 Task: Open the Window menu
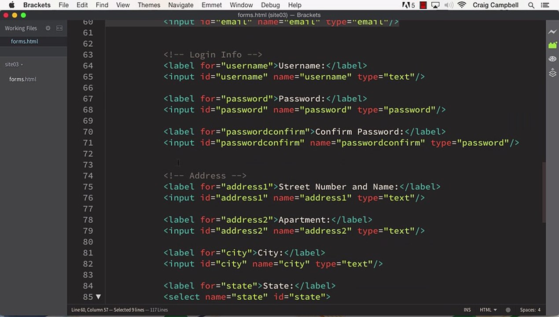point(241,5)
